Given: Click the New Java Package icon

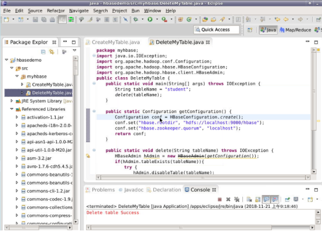Looking at the screenshot, I should coord(181,20).
